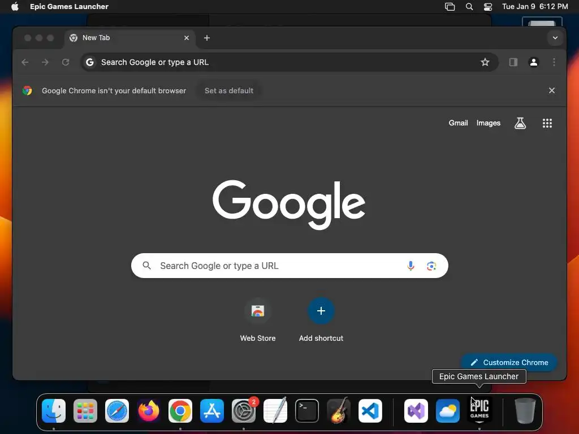Click the Chrome icon in the Dock

tap(180, 411)
